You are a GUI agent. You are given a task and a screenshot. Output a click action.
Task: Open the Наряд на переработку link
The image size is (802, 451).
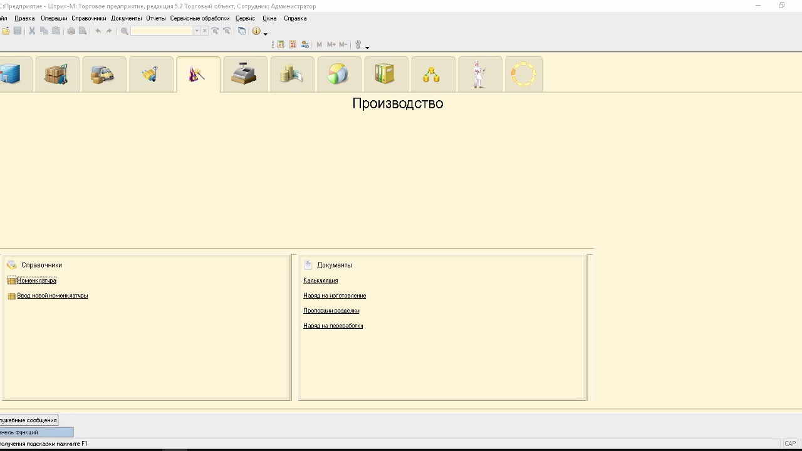click(333, 326)
